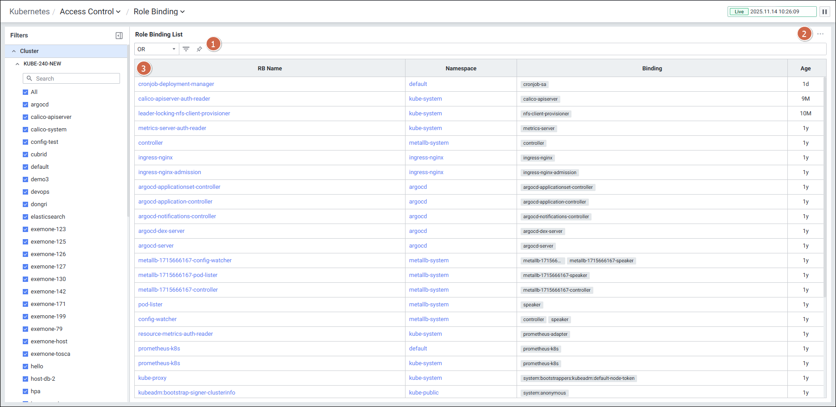This screenshot has width=836, height=407.
Task: Pin the filter bar
Action: point(199,49)
